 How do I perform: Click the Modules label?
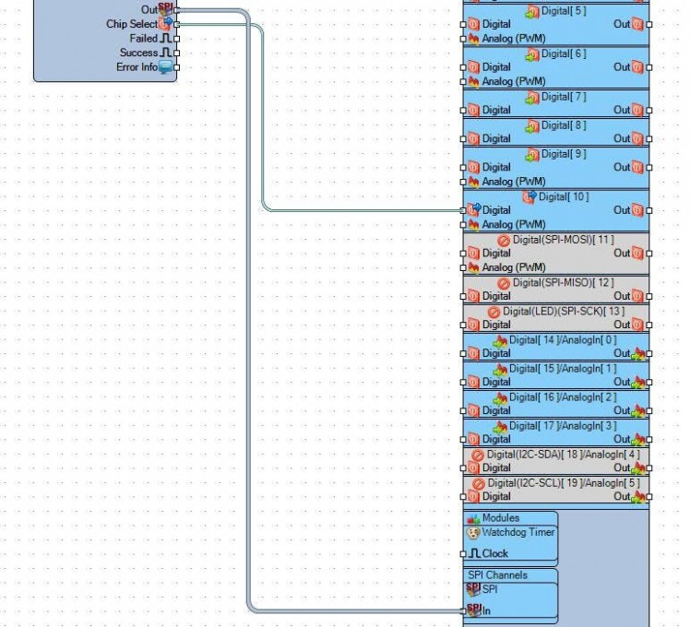point(501,518)
